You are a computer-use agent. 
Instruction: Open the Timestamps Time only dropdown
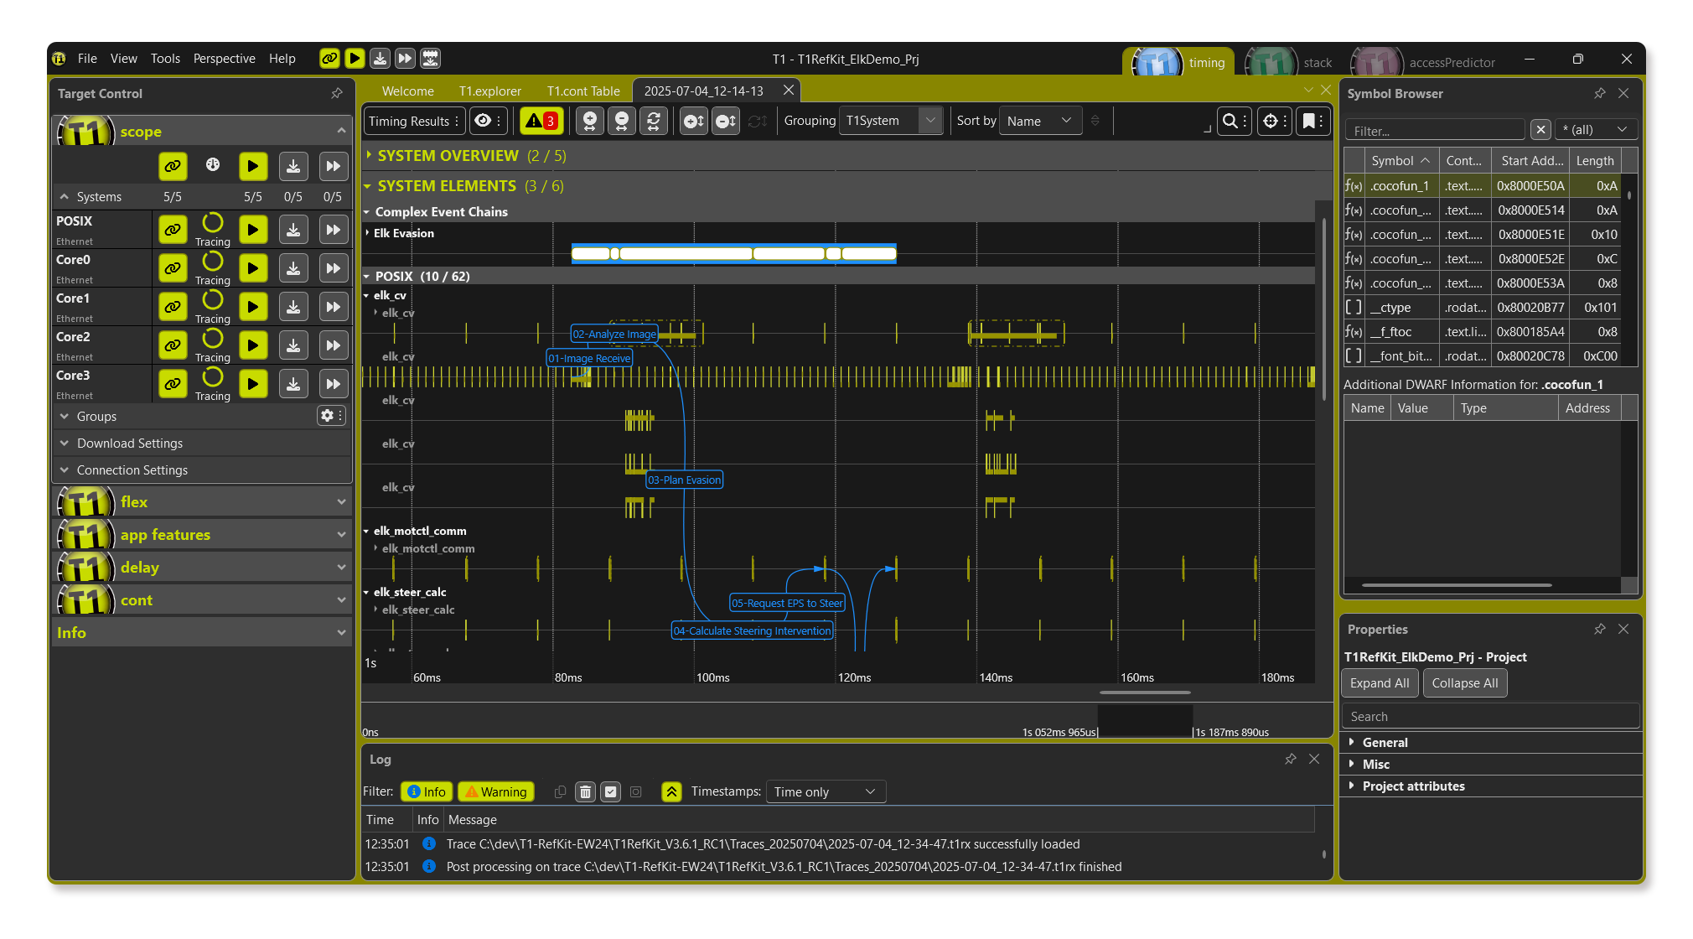(825, 791)
